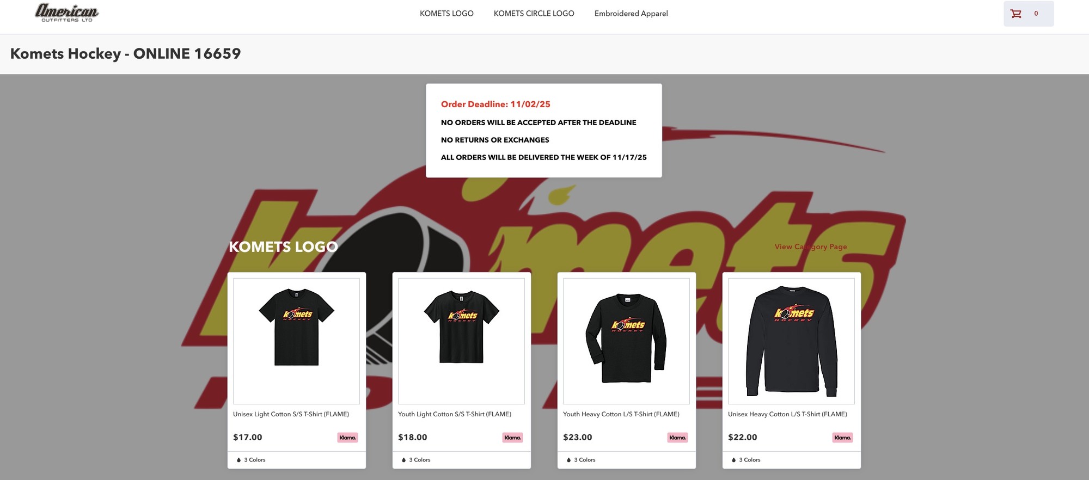Click Klarna badge on $17.00 shirt
The width and height of the screenshot is (1089, 480).
click(x=347, y=438)
